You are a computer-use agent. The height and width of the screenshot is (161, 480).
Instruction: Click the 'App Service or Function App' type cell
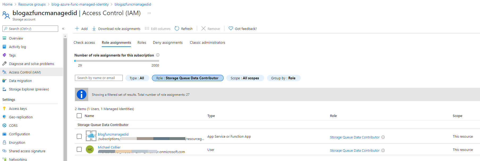coord(229,136)
